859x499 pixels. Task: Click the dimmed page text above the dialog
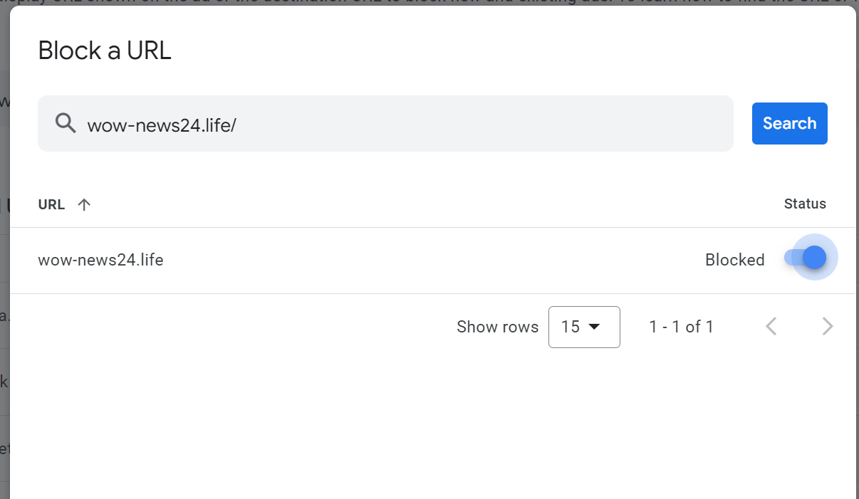click(x=427, y=3)
